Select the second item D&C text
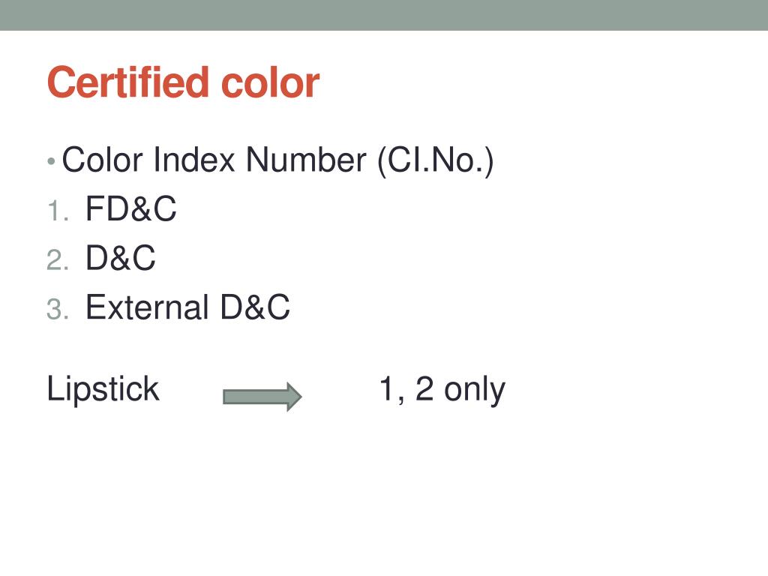 [121, 258]
